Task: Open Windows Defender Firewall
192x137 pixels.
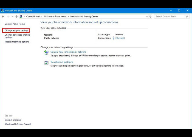Action: tap(18, 124)
